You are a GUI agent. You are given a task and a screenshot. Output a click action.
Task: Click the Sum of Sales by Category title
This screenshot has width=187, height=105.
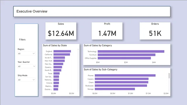[98, 45]
